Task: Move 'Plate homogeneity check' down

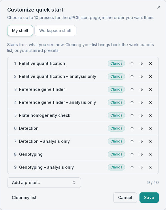Action: [x=141, y=115]
